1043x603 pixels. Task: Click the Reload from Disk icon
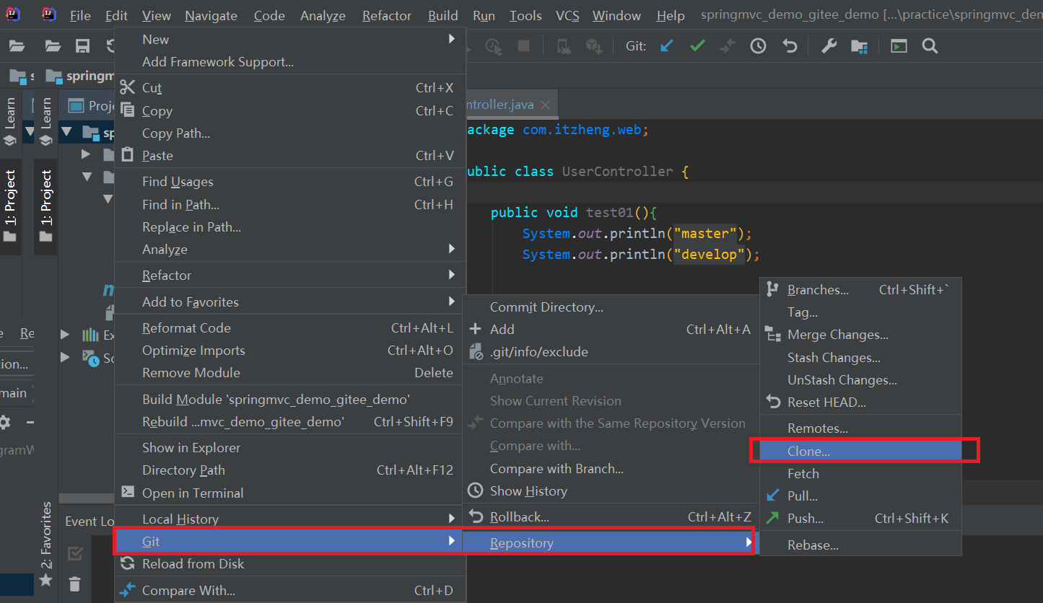[x=128, y=563]
